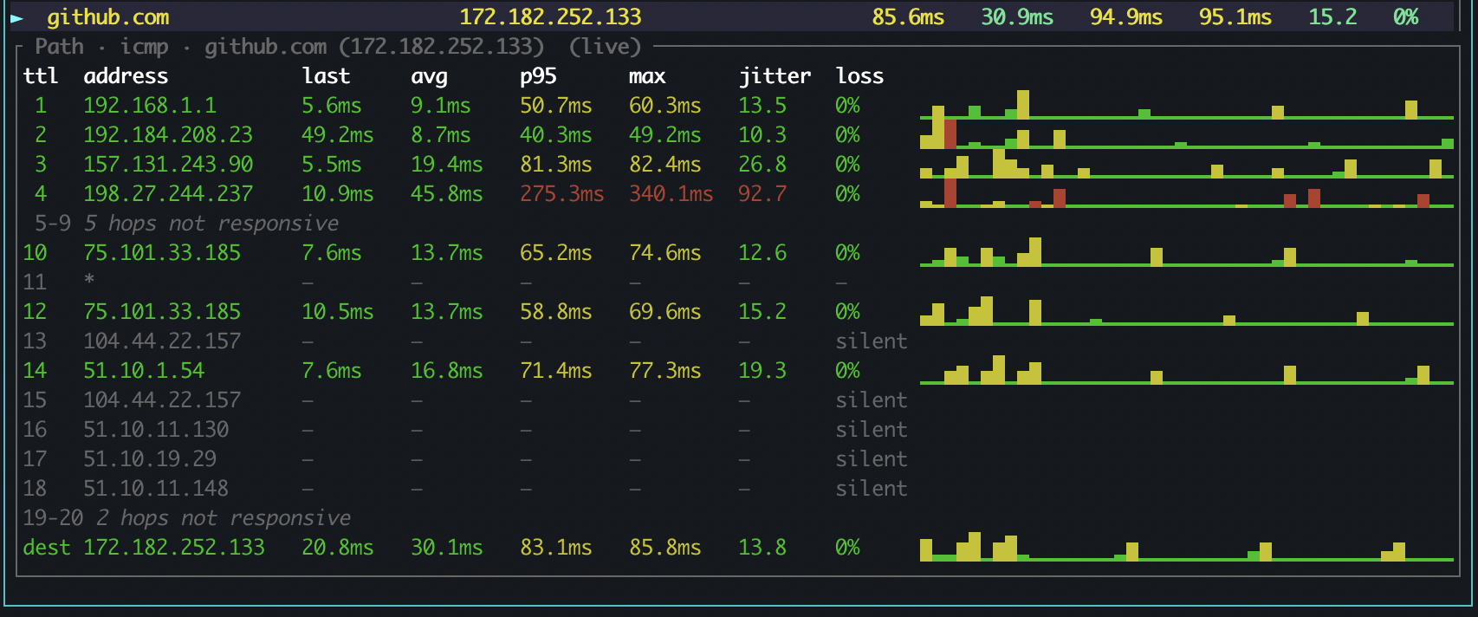The height and width of the screenshot is (617, 1478).
Task: Click the silent status for ttl 13
Action: point(872,341)
